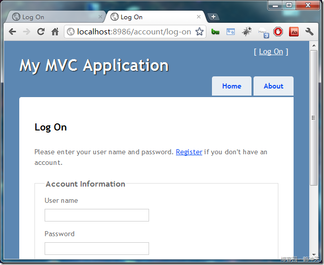This screenshot has width=324, height=265.
Task: Click the User name input field
Action: [97, 215]
